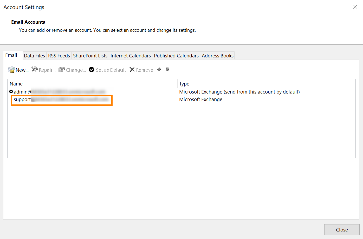The width and height of the screenshot is (363, 239).
Task: Click default checkmark beside admin account
Action: (x=11, y=91)
